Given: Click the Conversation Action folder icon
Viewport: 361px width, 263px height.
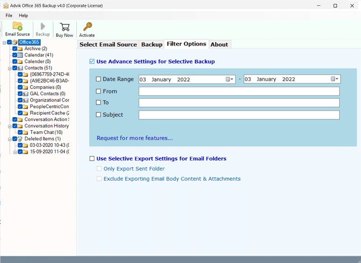Looking at the screenshot, I should 20,119.
